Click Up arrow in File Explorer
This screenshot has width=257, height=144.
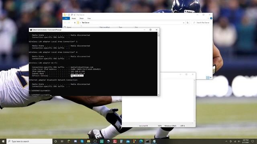tap(75, 23)
